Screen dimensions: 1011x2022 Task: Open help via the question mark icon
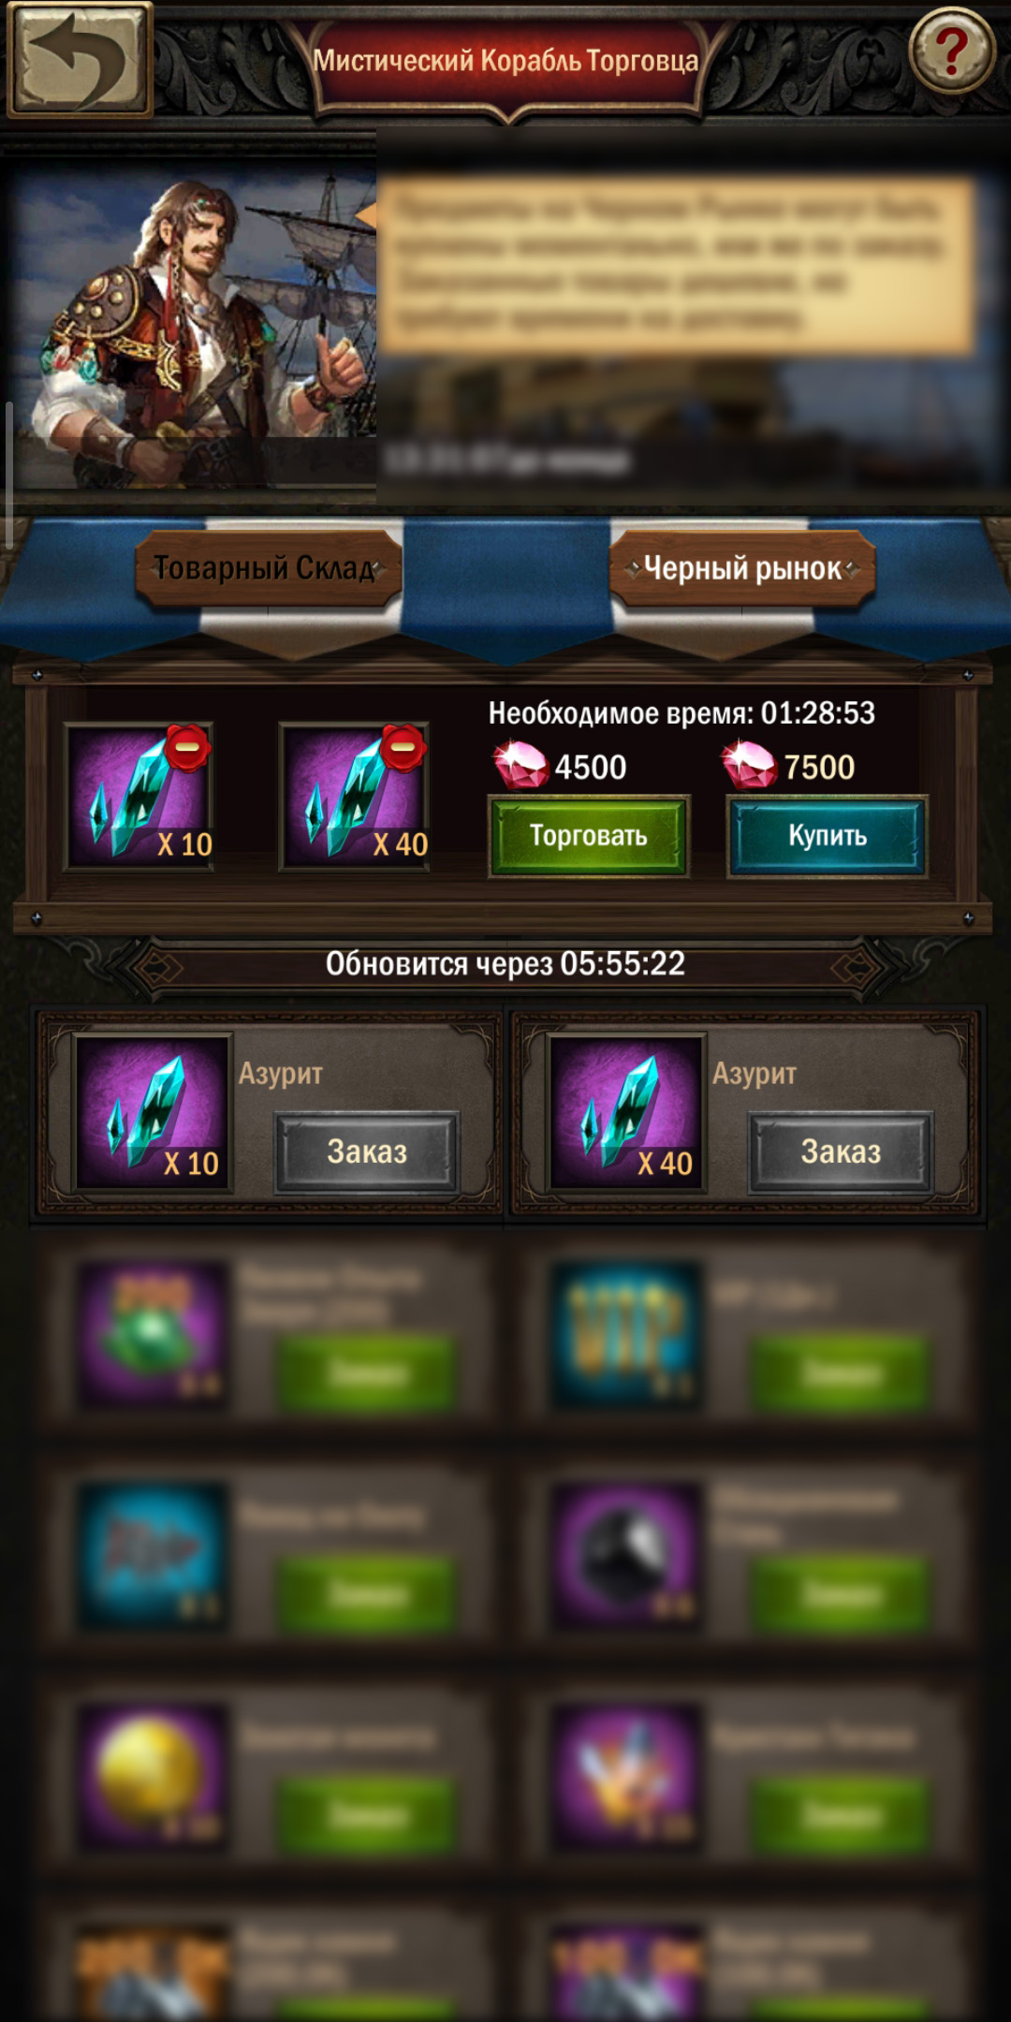(x=951, y=51)
